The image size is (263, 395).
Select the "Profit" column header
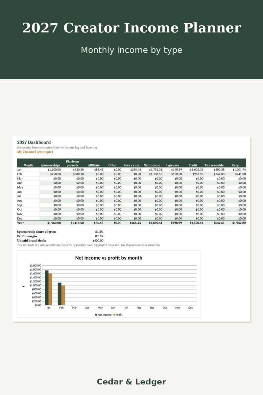point(193,165)
